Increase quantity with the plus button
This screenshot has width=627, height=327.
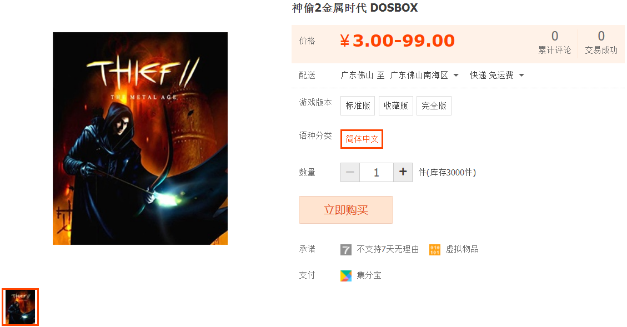(x=403, y=172)
